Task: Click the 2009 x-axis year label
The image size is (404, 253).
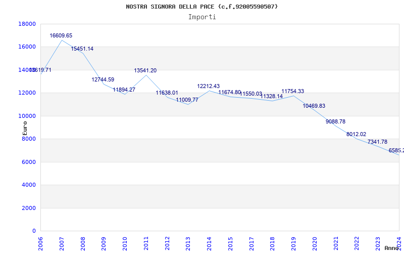Action: (x=104, y=243)
